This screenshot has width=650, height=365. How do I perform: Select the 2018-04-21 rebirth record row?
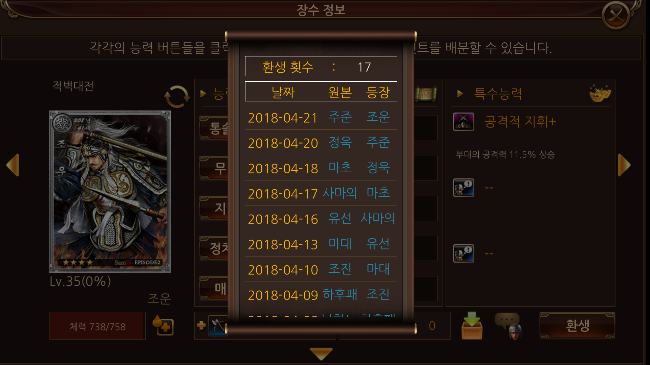(x=321, y=118)
